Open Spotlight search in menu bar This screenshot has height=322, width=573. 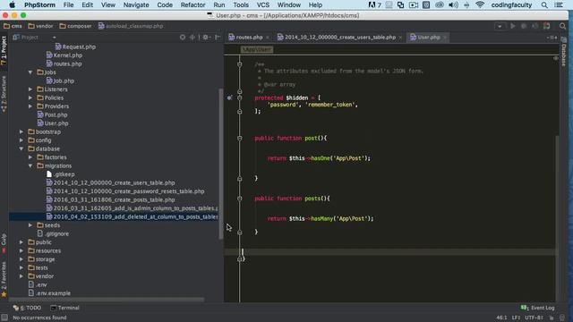[544, 4]
